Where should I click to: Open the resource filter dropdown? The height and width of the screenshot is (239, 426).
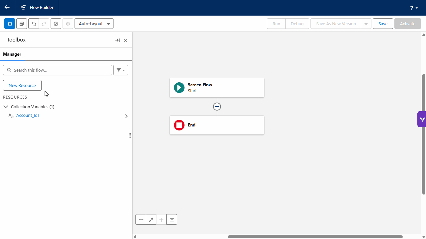point(121,70)
